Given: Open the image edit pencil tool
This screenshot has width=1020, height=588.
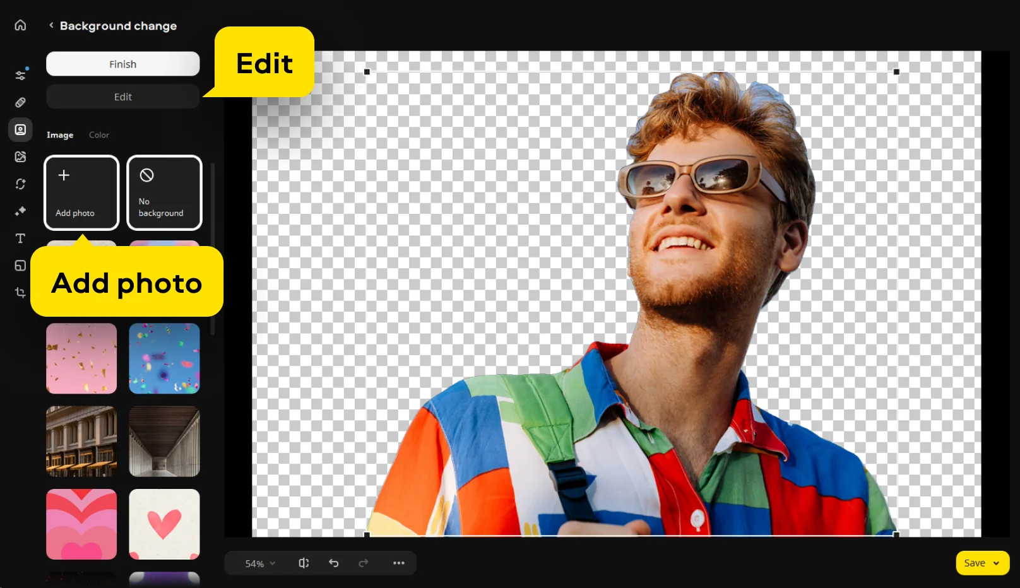Looking at the screenshot, I should click(x=20, y=156).
